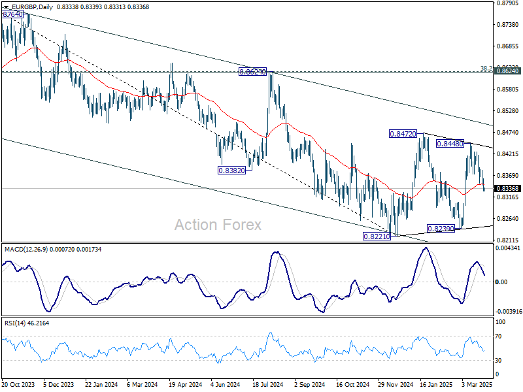Select the 20 Oct 2023 date marker
Image resolution: width=523 pixels, height=392 pixels.
(18, 384)
